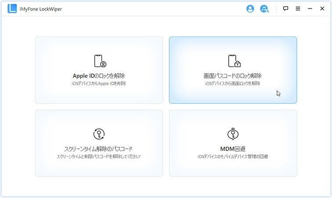This screenshot has height=198, width=332.
Task: Select Apple IDのロックを解除 heading
Action: [99, 76]
